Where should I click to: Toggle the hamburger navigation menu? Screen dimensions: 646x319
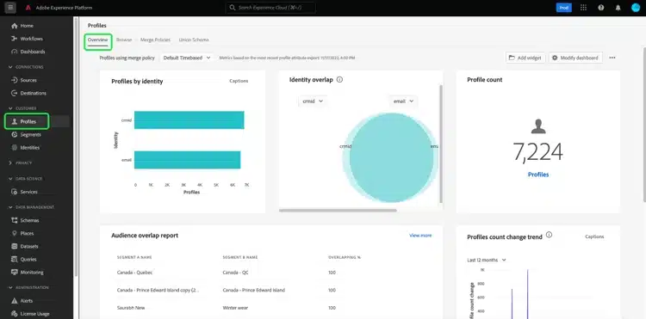tap(10, 8)
